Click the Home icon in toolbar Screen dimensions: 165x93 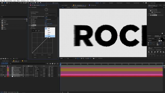(x=2, y=3)
